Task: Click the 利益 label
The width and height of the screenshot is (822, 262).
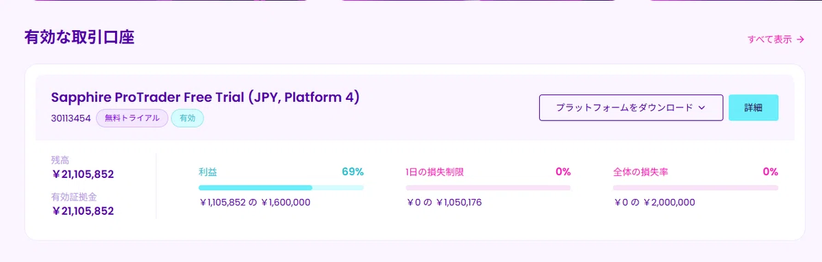Action: pyautogui.click(x=208, y=172)
